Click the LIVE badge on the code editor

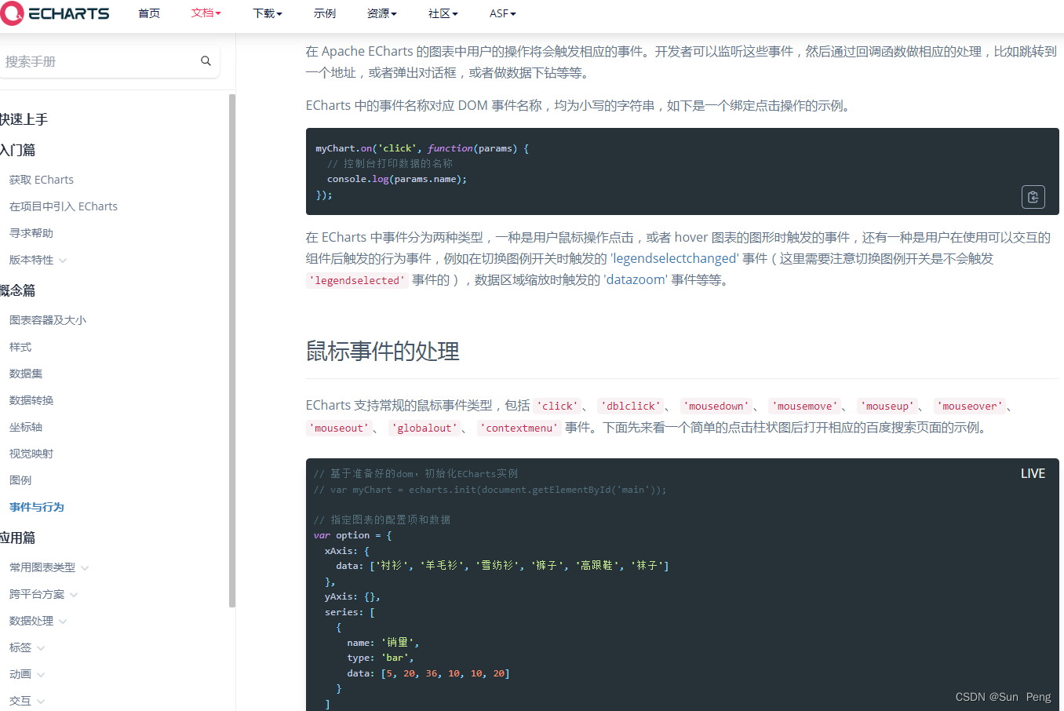[x=1033, y=473]
